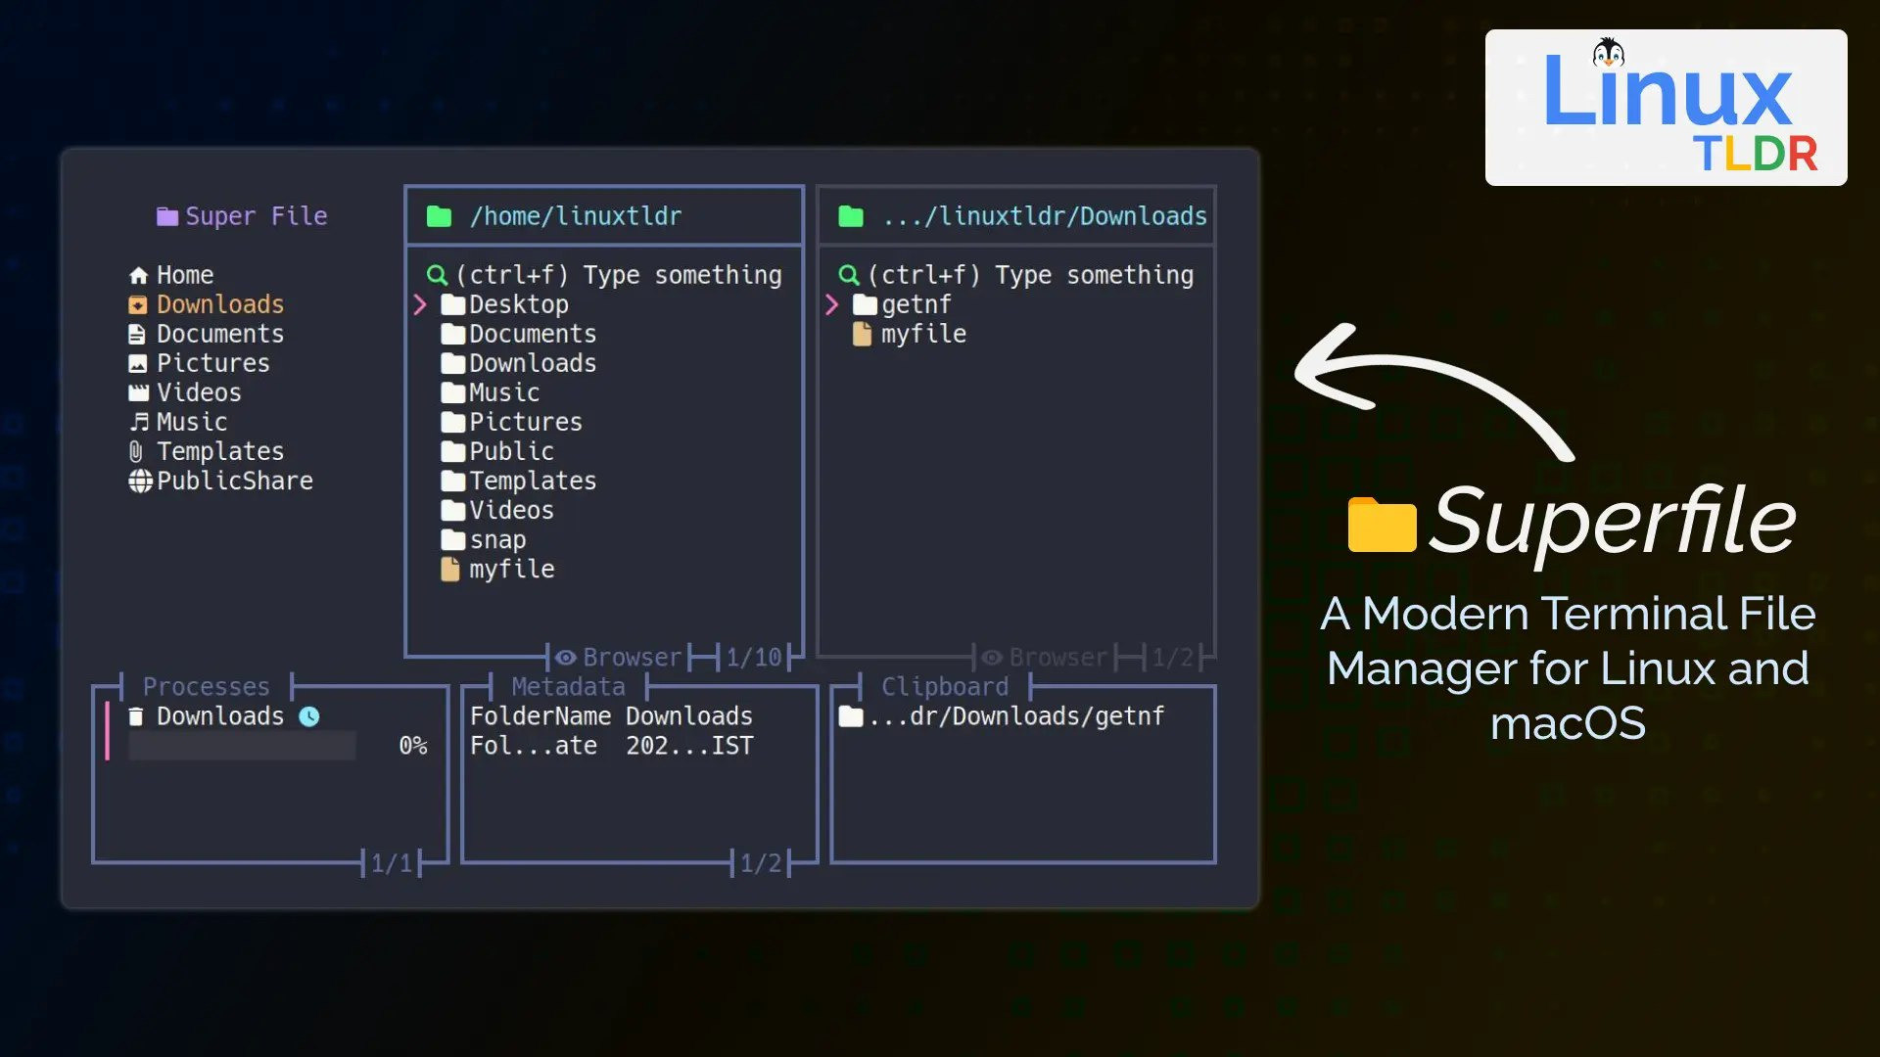Image resolution: width=1880 pixels, height=1057 pixels.
Task: Click the Music note icon in the sidebar
Action: click(139, 422)
